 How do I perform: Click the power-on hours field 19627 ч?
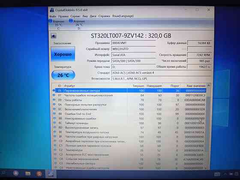click(200, 67)
